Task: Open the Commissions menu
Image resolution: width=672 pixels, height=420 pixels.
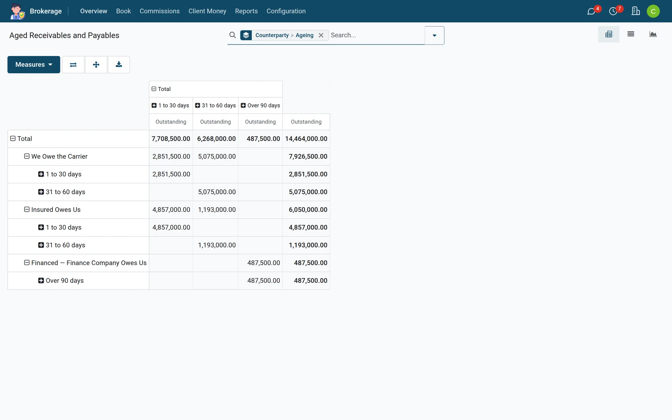Action: click(x=160, y=11)
